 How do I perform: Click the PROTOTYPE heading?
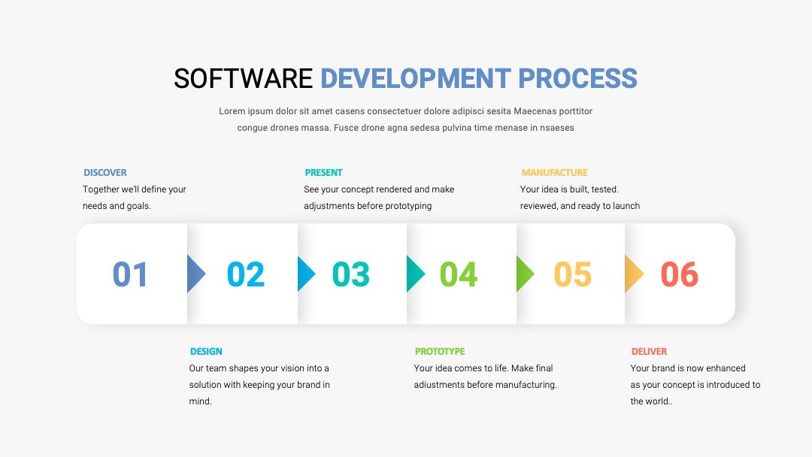(x=440, y=352)
